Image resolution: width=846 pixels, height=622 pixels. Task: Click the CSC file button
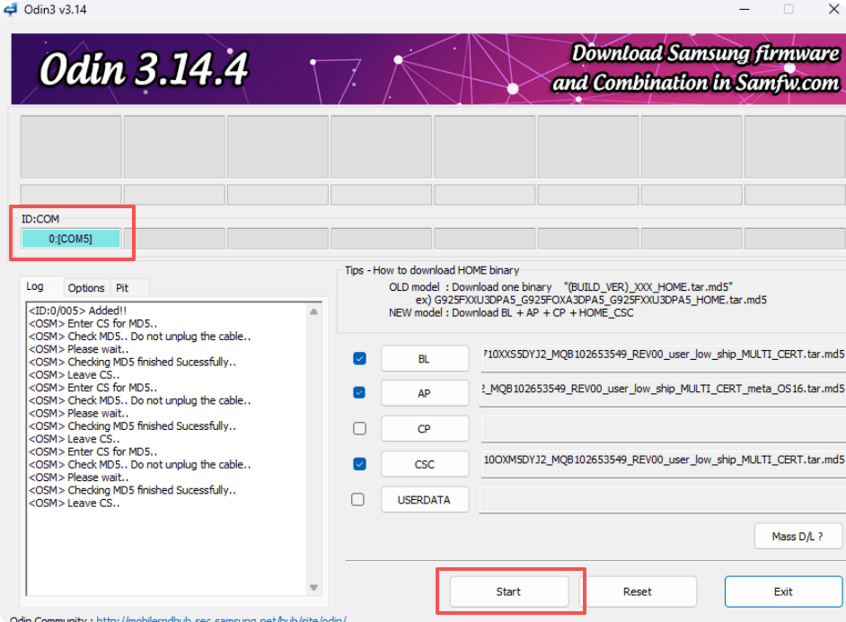[x=425, y=465]
